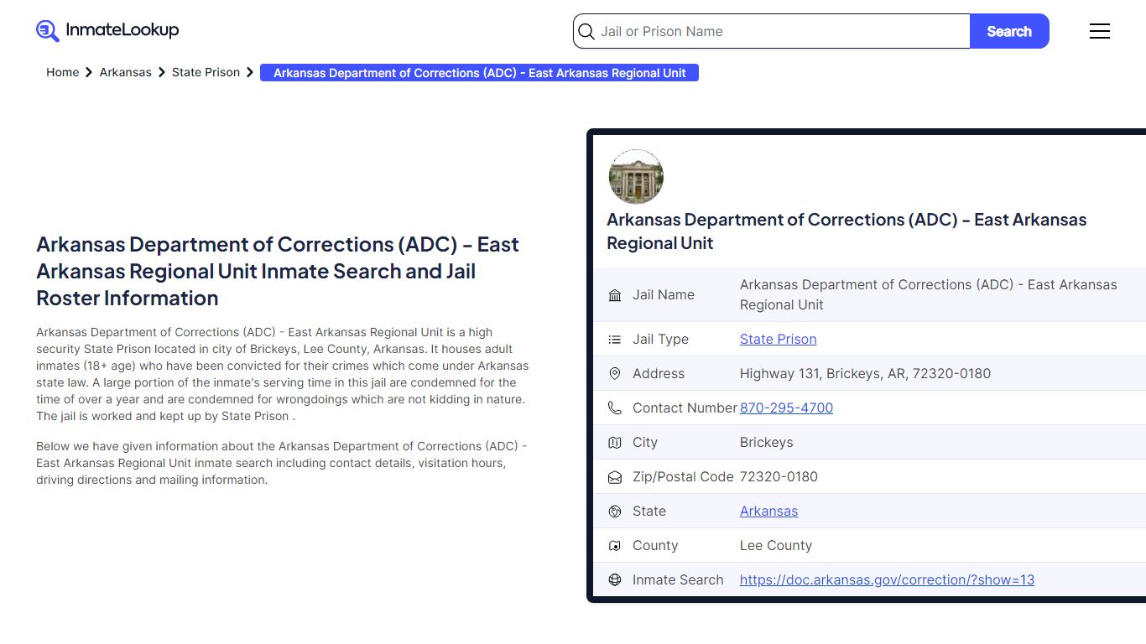Click the courthouse thumbnail image
This screenshot has height=644, width=1146.
636,177
